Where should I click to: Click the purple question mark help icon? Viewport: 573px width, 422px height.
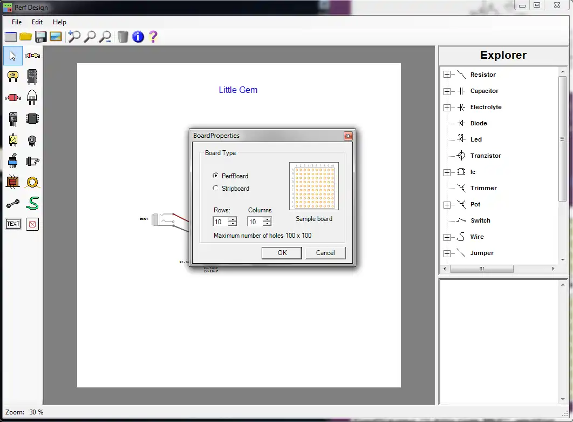[x=153, y=37]
